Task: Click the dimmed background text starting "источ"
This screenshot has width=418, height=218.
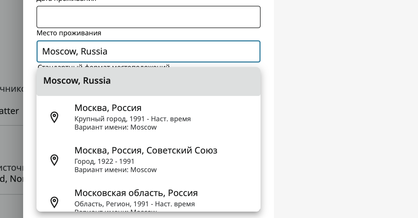Action: 11,168
